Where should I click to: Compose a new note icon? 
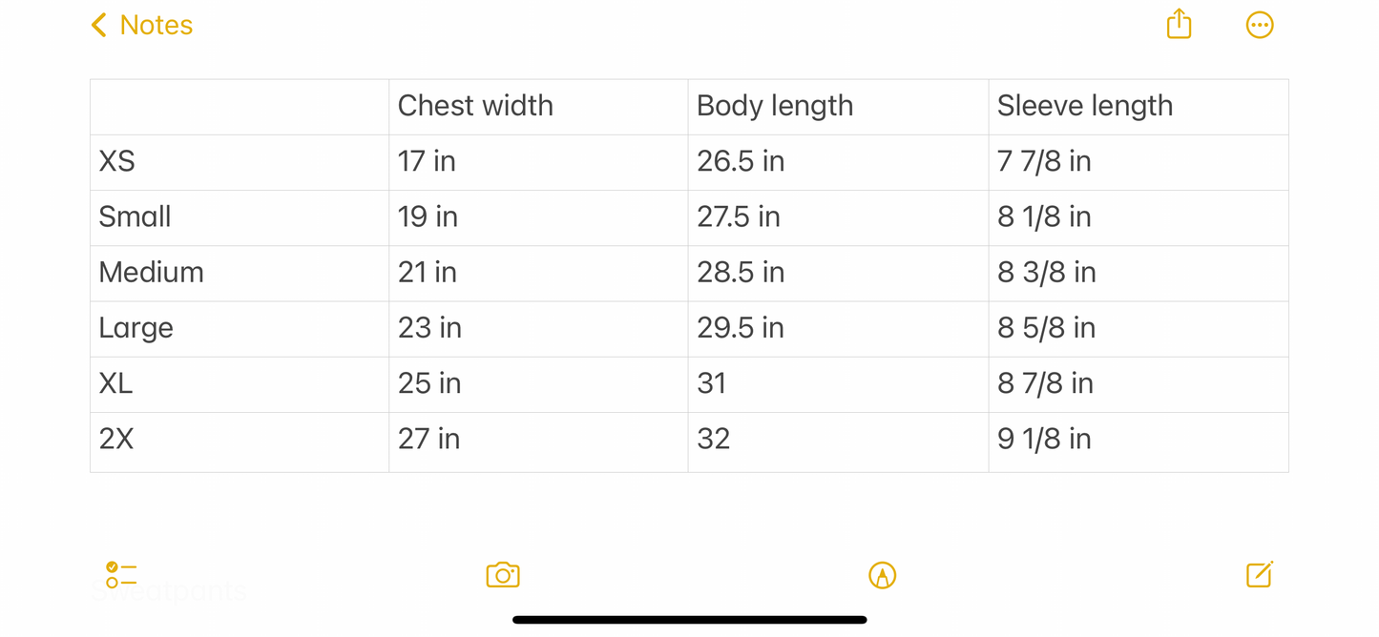1259,574
